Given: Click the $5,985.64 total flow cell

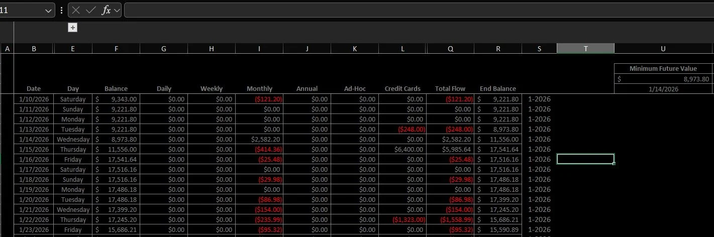Looking at the screenshot, I should pos(450,149).
